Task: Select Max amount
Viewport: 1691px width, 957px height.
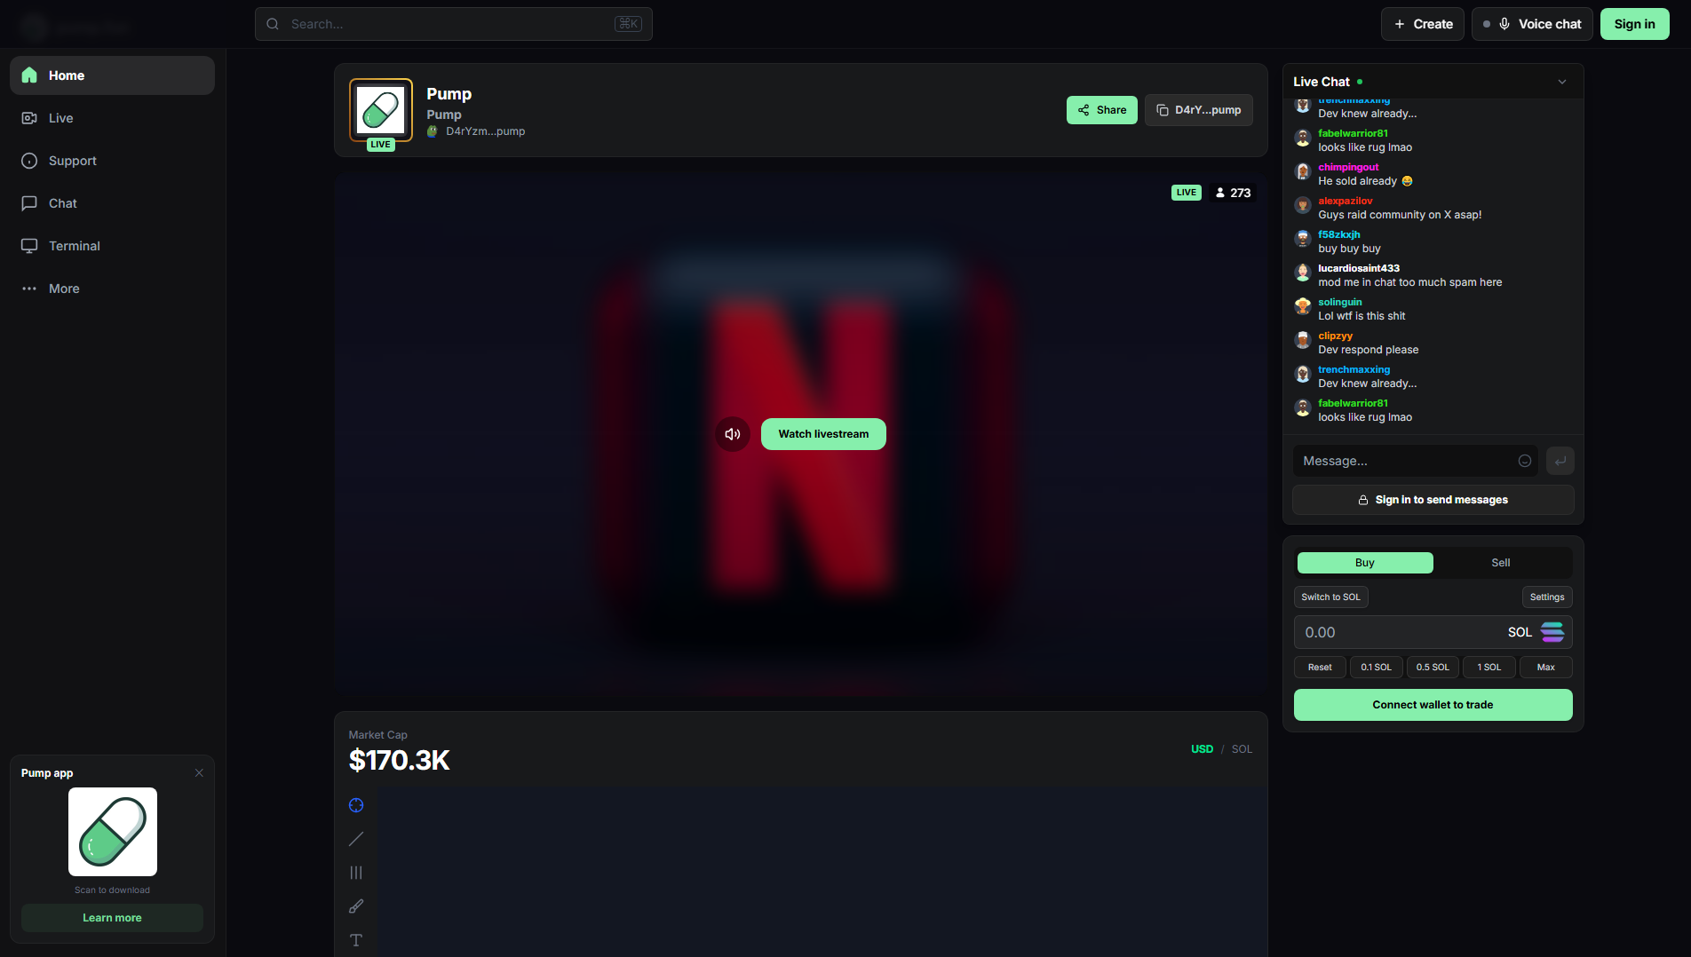Action: [x=1546, y=668]
